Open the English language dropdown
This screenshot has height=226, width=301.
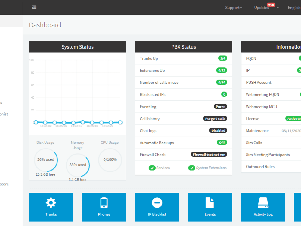pyautogui.click(x=294, y=8)
